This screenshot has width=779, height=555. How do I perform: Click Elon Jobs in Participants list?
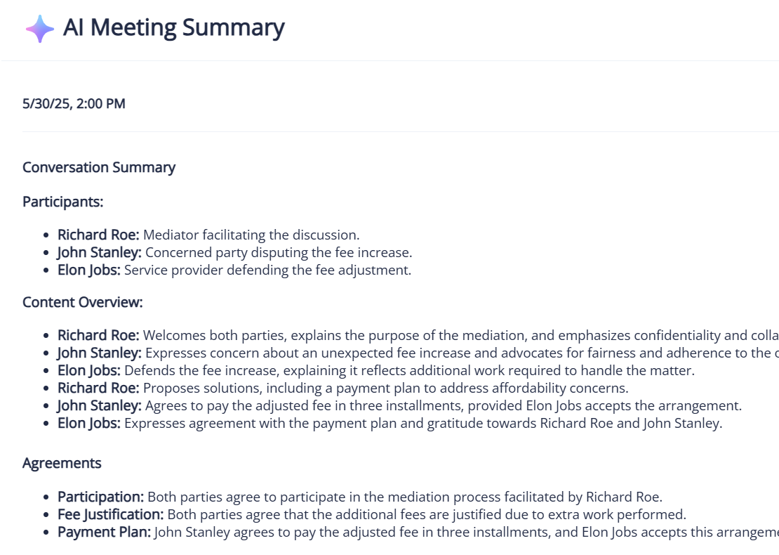[89, 270]
